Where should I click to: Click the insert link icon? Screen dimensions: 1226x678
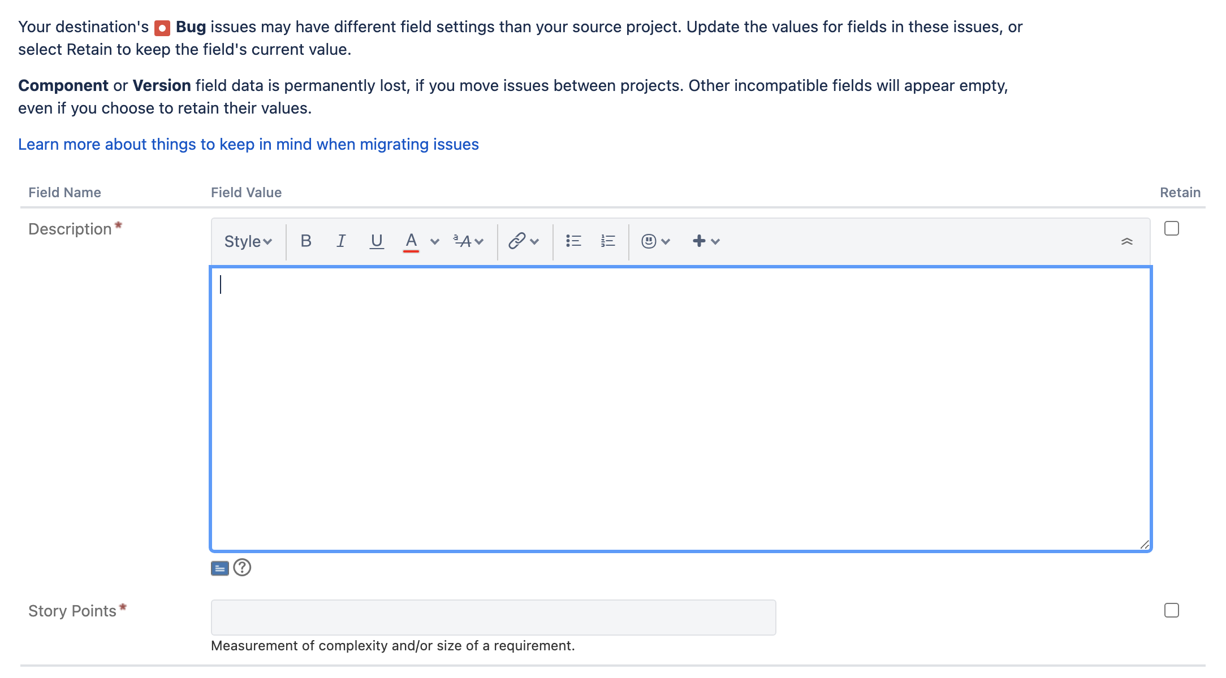(x=517, y=241)
